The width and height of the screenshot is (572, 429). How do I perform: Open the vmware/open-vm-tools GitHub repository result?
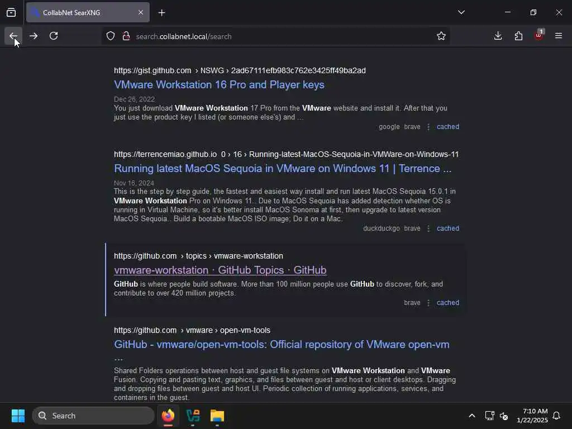click(282, 345)
